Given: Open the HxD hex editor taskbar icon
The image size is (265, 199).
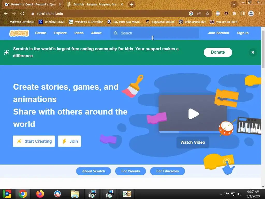Looking at the screenshot, I should 127,194.
